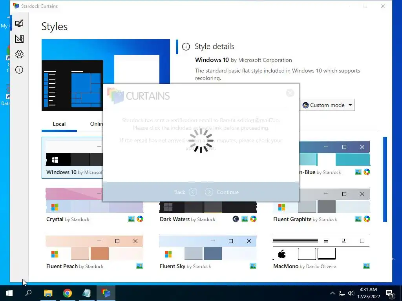Click the wallpaper icon on the n-Blue style
Viewport: 402px width, 301px height.
pos(358,172)
